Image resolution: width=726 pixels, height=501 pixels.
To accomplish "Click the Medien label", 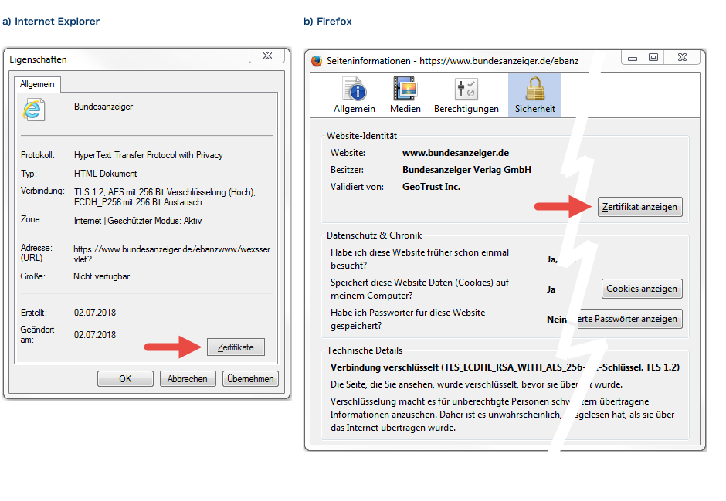I will 405,109.
